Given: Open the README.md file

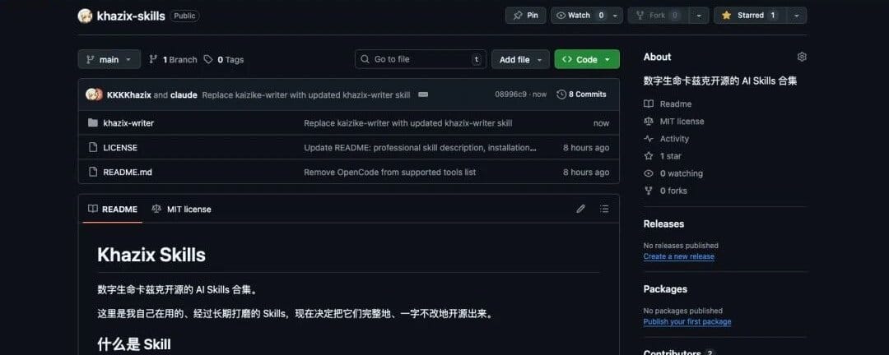Looking at the screenshot, I should tap(128, 172).
